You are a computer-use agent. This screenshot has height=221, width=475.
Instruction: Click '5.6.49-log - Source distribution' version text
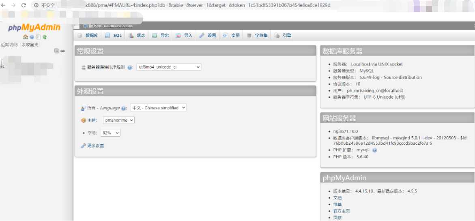pos(391,77)
